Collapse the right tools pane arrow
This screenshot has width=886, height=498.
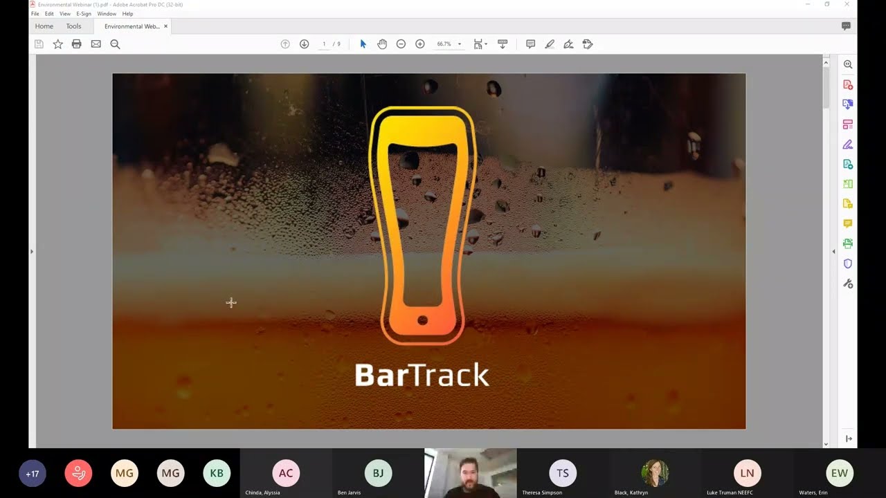[x=833, y=252]
